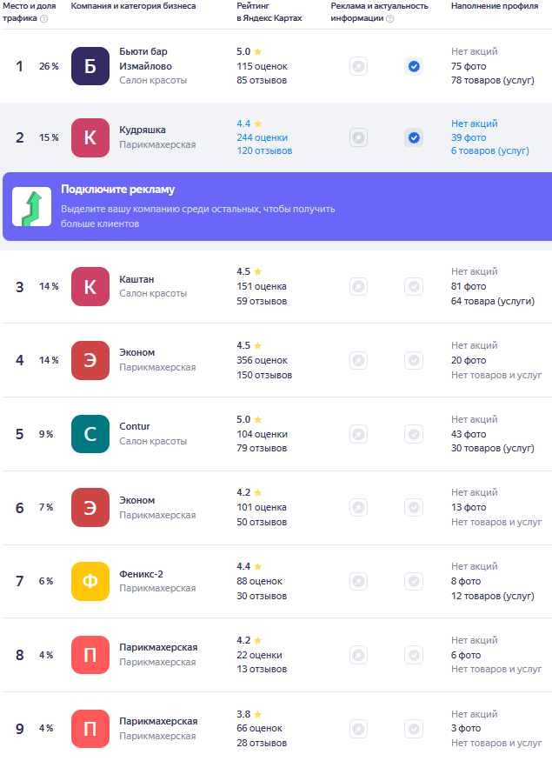This screenshot has width=552, height=761.
Task: Click the star next to Бьюти бар 5.0
Action: 257,51
